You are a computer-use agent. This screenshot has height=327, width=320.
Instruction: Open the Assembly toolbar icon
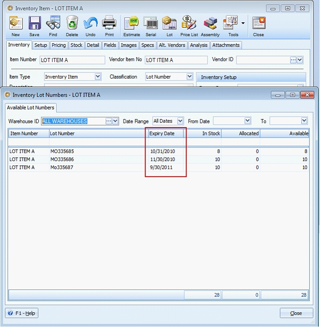[210, 26]
